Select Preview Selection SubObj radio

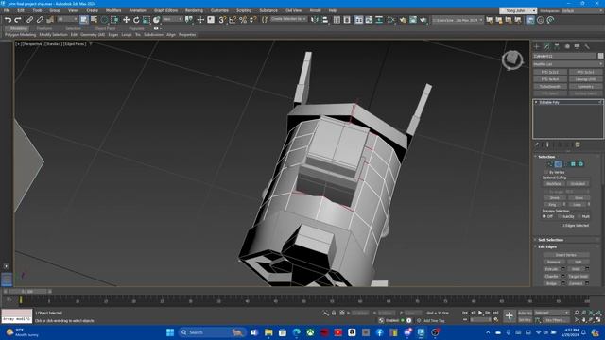tap(560, 216)
